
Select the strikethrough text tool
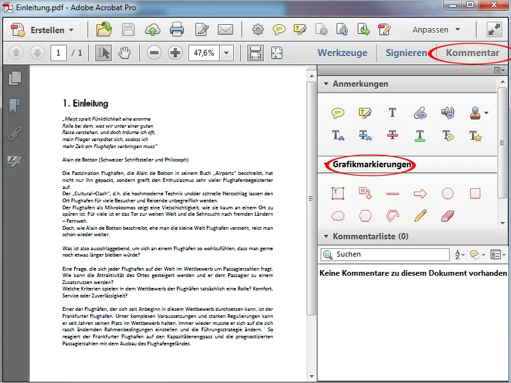click(x=392, y=135)
